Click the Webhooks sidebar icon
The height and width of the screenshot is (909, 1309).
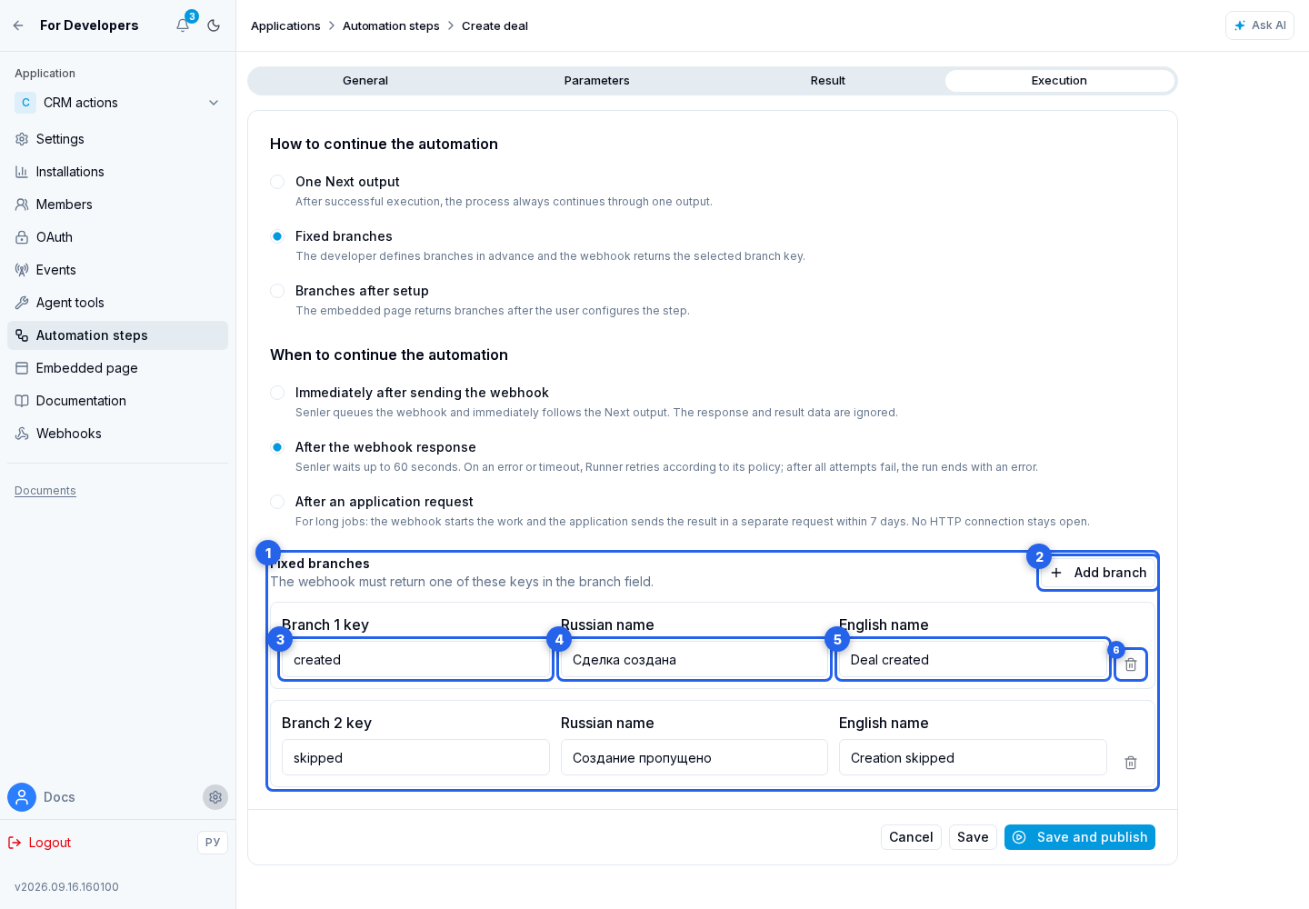tap(22, 434)
